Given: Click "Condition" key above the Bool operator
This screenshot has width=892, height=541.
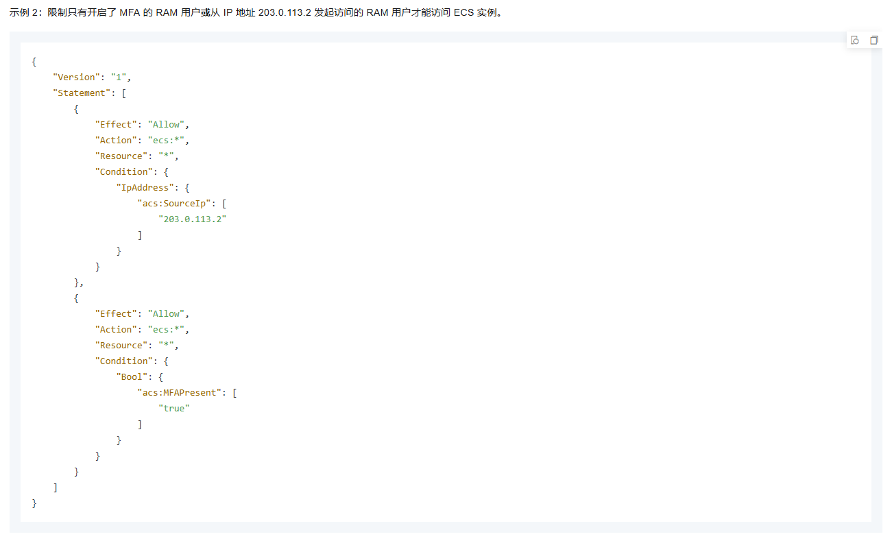Looking at the screenshot, I should click(x=124, y=361).
